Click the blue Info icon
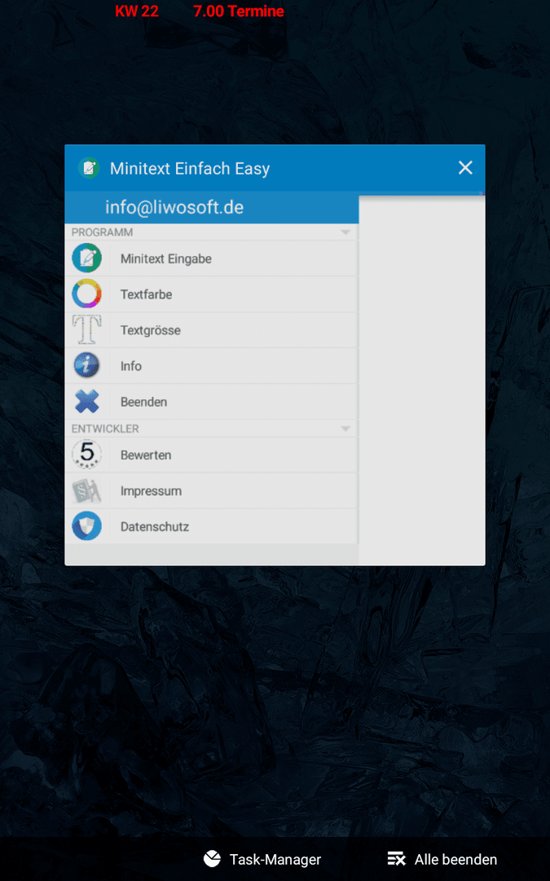Screen dimensions: 550x881 point(87,365)
